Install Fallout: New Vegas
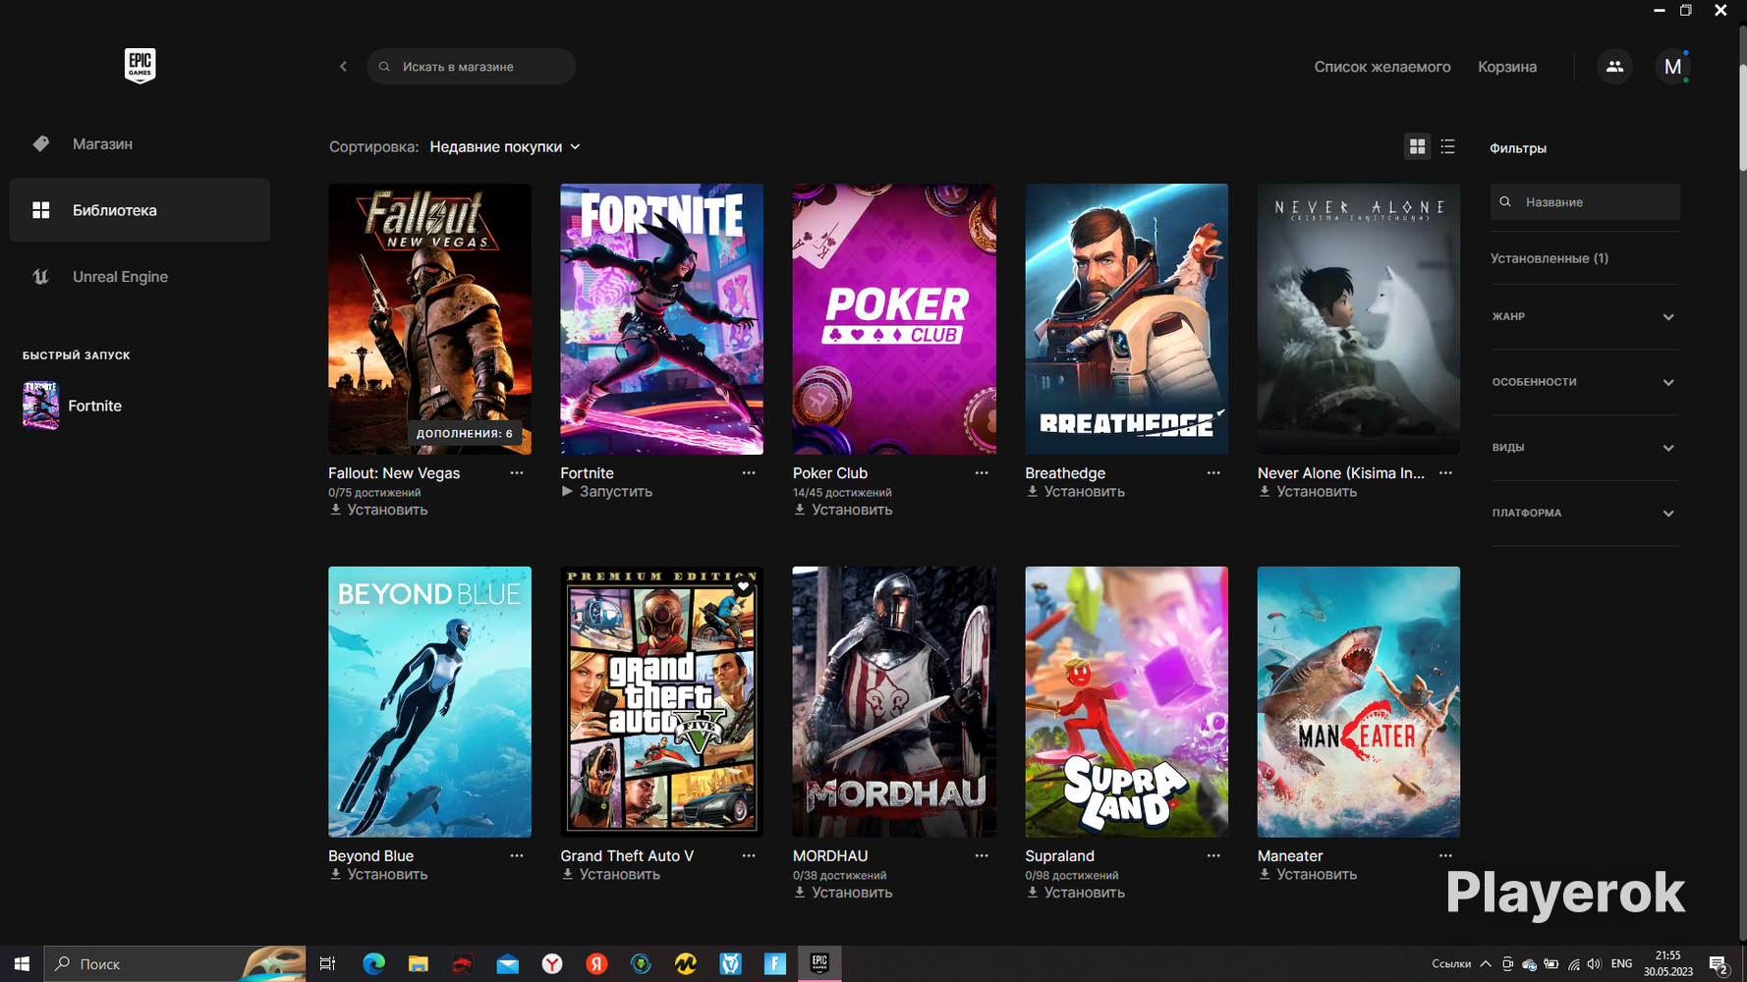 tap(379, 510)
